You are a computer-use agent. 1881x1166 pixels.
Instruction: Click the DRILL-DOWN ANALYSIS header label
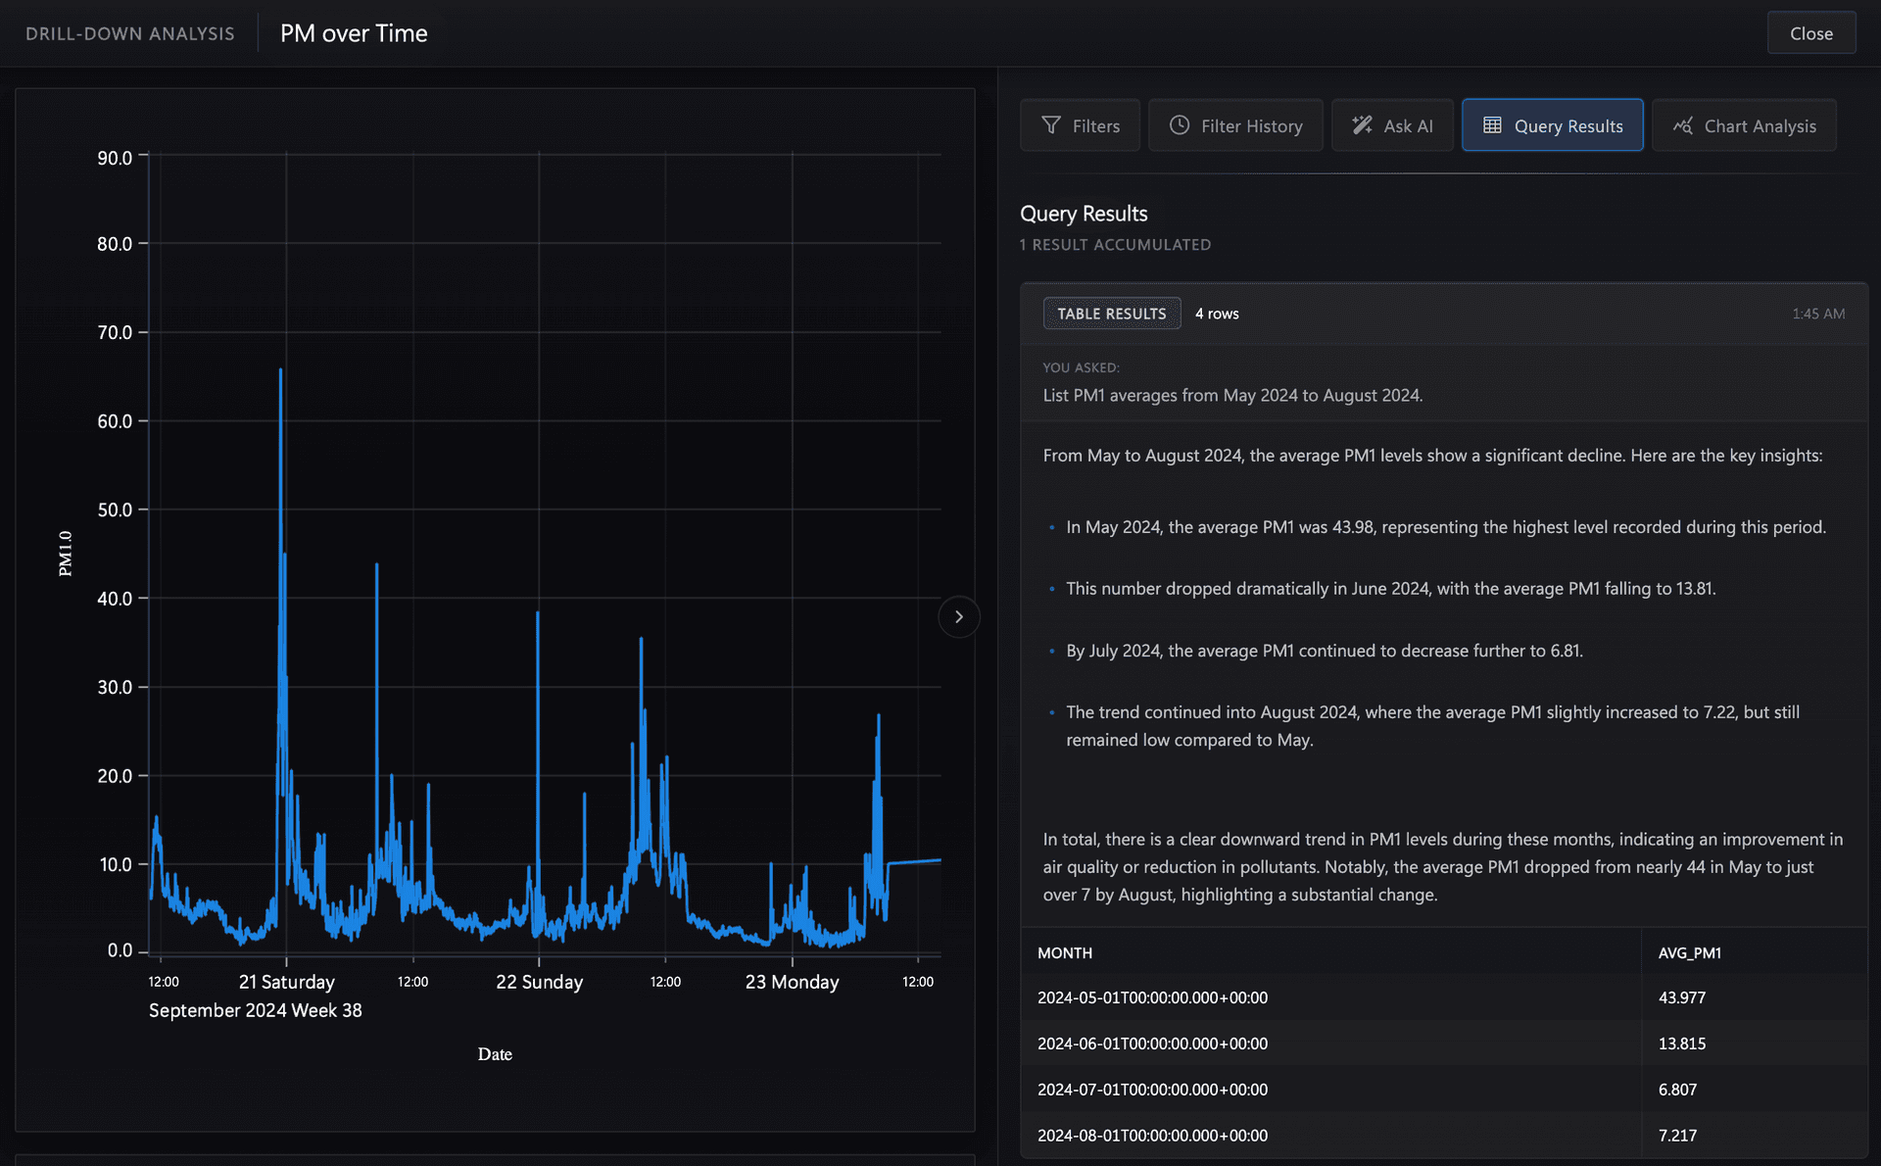pos(130,33)
